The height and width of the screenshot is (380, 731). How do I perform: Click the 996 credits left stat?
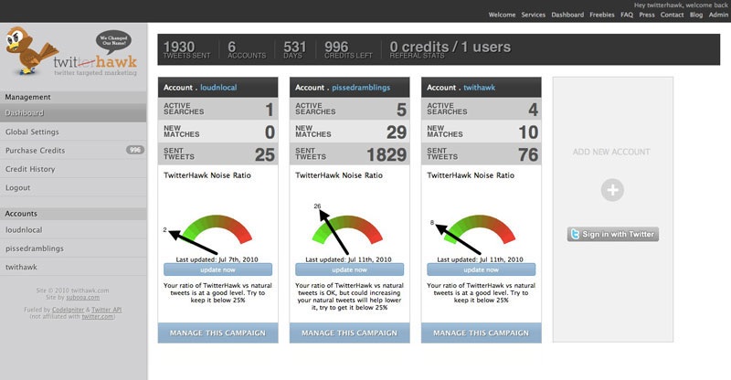(348, 49)
